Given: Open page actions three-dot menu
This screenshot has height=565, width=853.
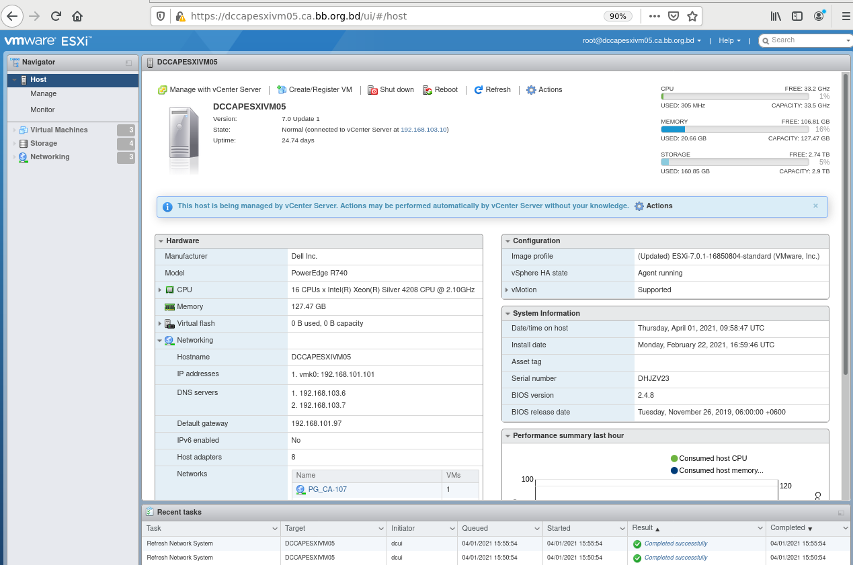Looking at the screenshot, I should (x=654, y=16).
